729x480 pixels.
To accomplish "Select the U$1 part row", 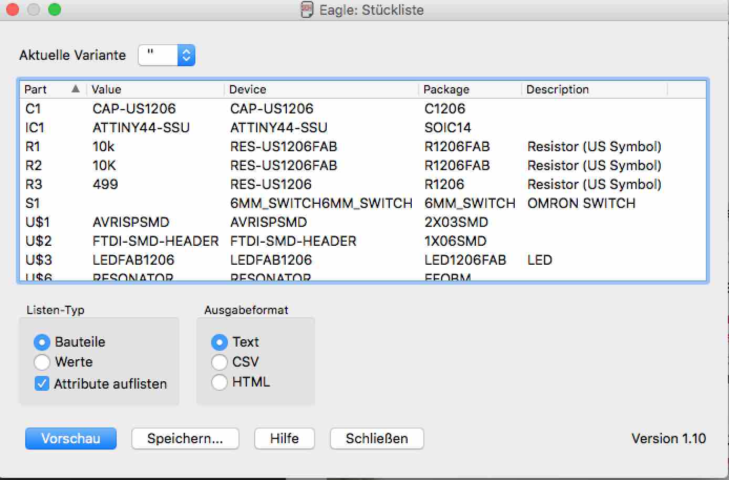I will tap(363, 222).
